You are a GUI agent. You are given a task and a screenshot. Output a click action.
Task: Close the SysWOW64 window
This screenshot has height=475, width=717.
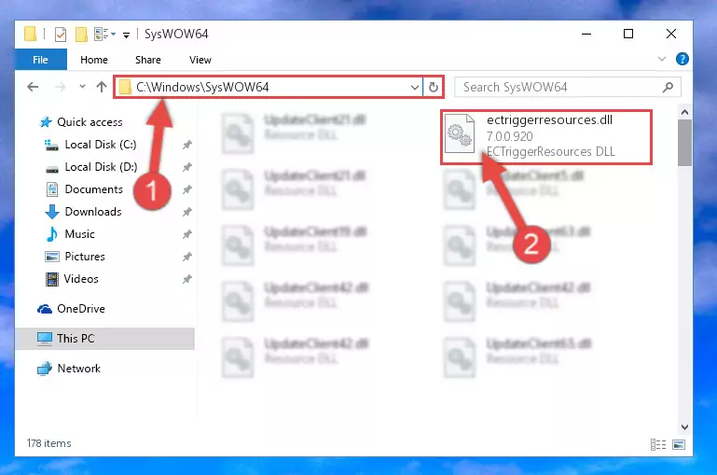pos(670,34)
